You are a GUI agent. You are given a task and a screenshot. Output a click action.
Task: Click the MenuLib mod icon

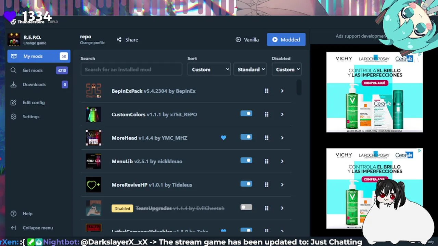pos(93,161)
